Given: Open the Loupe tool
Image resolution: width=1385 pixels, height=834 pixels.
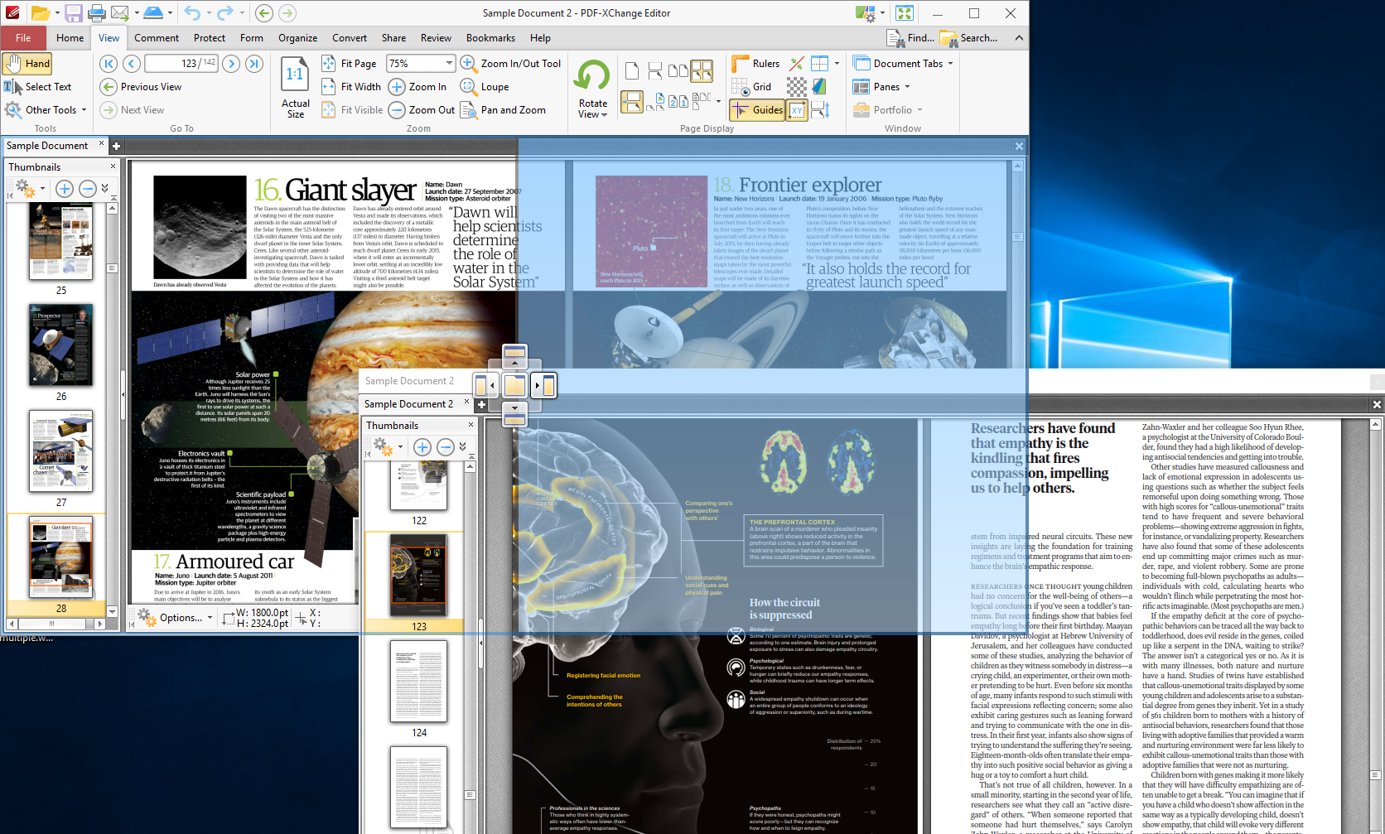Looking at the screenshot, I should click(x=485, y=86).
